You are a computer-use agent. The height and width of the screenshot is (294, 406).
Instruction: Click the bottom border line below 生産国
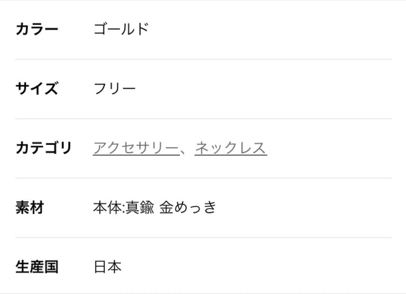203,293
